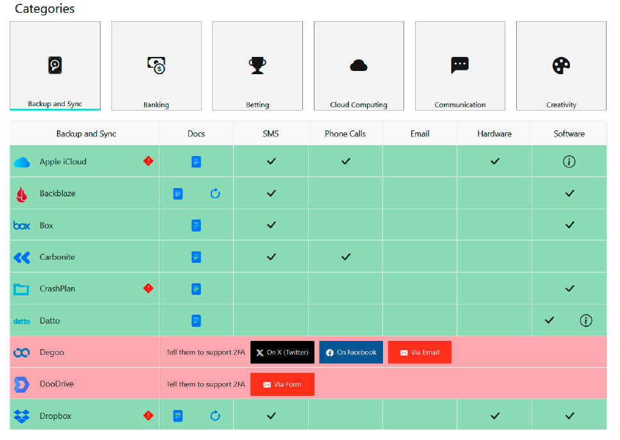Open the Cloud Computing category tile
This screenshot has height=440, width=620.
coord(359,66)
